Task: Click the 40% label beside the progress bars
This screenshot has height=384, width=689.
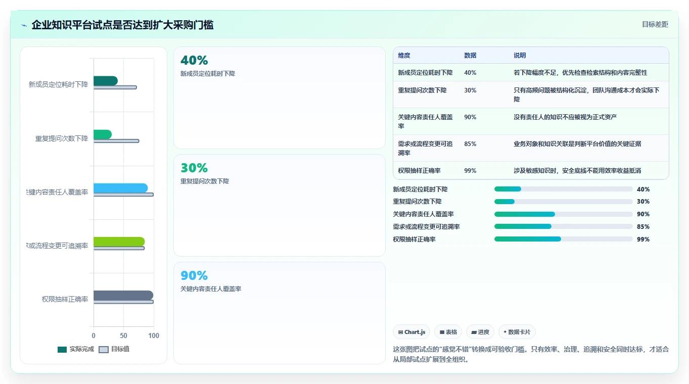Action: [x=644, y=189]
